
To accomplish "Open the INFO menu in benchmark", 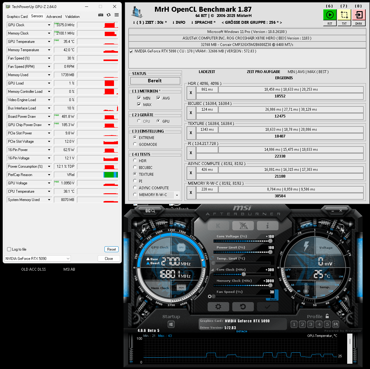I will tap(179, 23).
